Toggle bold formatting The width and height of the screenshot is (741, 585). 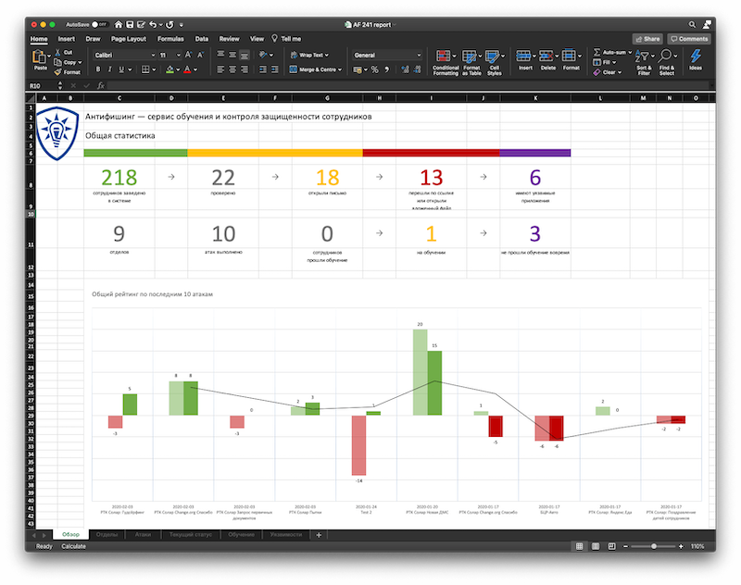[97, 69]
